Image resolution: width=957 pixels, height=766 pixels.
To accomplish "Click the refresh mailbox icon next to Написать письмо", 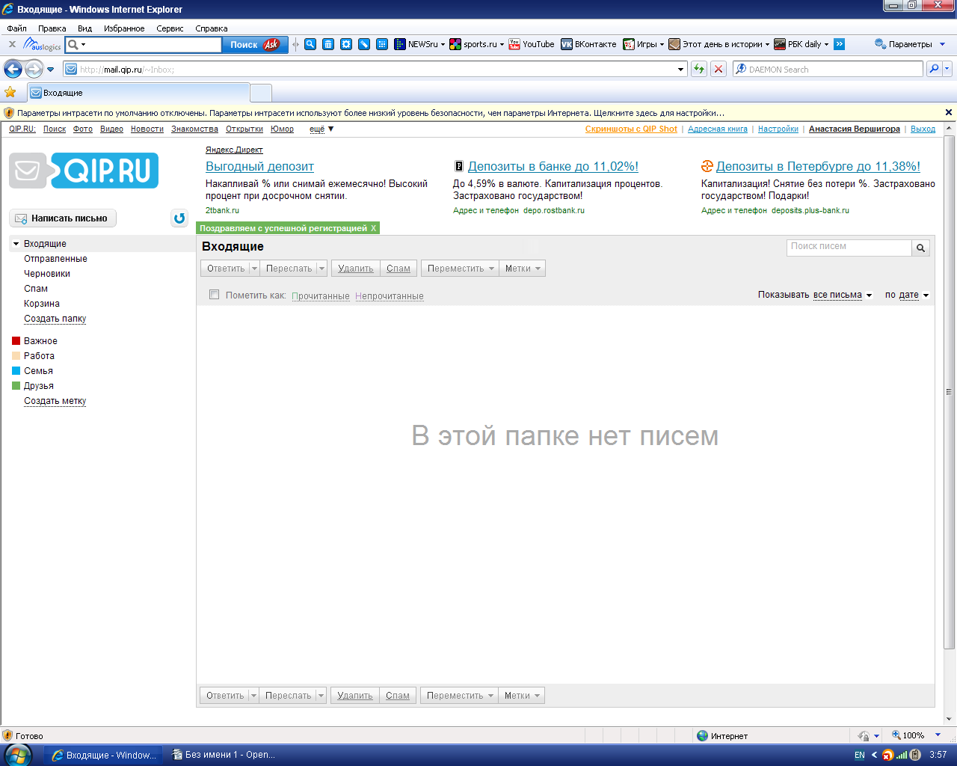I will point(179,218).
